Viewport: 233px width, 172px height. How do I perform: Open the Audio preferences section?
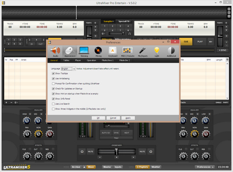click(x=56, y=52)
